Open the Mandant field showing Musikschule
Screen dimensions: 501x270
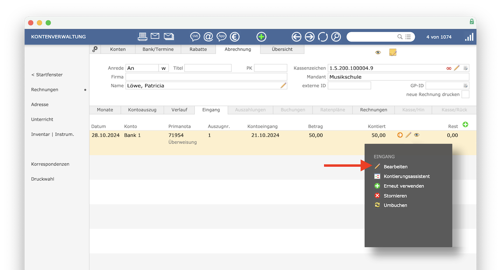398,77
